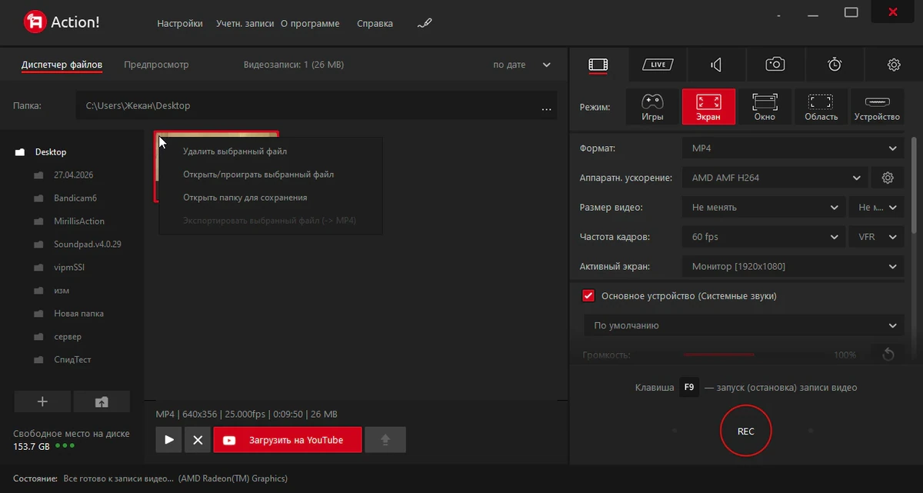
Task: Open the 60 fps frame rate dropdown
Action: (x=763, y=237)
